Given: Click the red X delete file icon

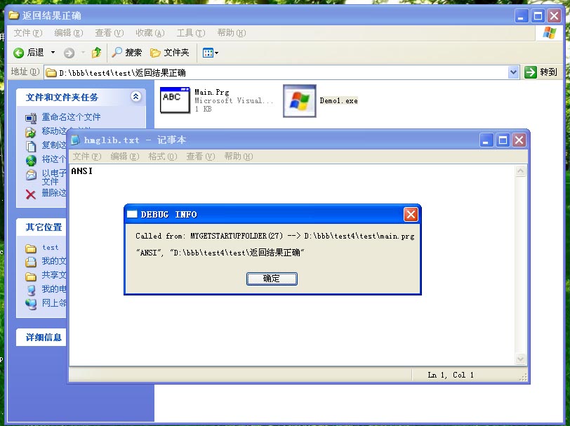Looking at the screenshot, I should 31,194.
